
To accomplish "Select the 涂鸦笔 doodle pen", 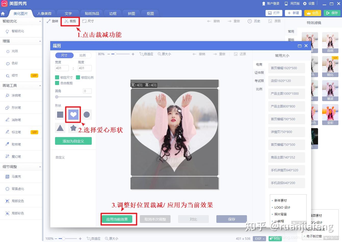I will (x=21, y=95).
